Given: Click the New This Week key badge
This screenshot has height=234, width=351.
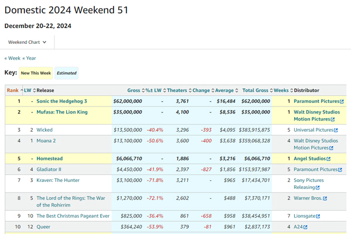Looking at the screenshot, I should [x=36, y=73].
